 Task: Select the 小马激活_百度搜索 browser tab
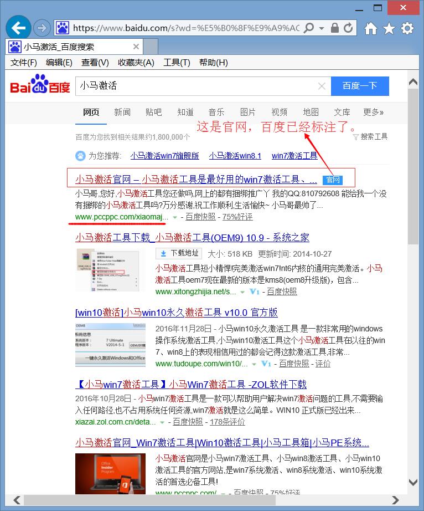point(74,47)
